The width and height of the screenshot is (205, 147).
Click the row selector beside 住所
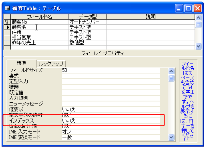click(x=7, y=32)
